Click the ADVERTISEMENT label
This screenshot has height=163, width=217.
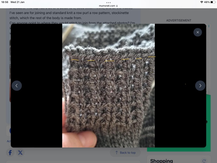pyautogui.click(x=178, y=20)
